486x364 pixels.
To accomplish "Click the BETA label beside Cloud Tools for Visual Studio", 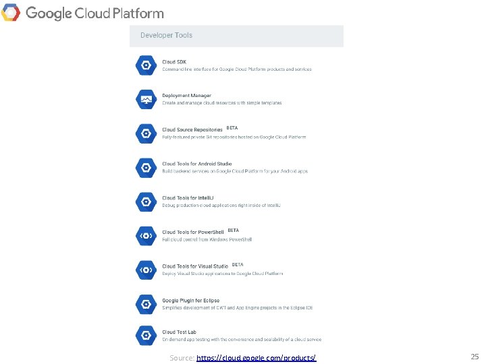I will (238, 265).
